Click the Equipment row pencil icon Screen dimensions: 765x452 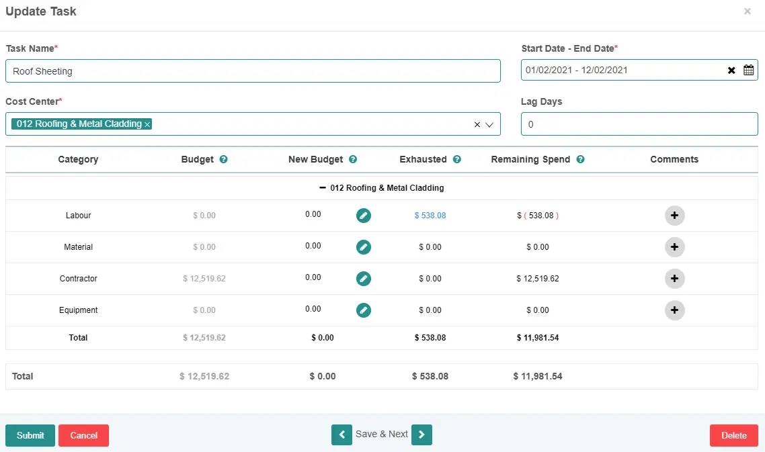(363, 310)
